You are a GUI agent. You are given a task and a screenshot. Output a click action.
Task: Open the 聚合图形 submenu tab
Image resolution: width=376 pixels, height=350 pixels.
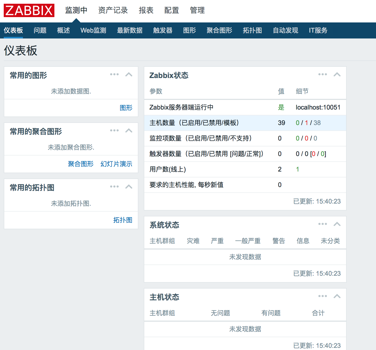point(219,30)
